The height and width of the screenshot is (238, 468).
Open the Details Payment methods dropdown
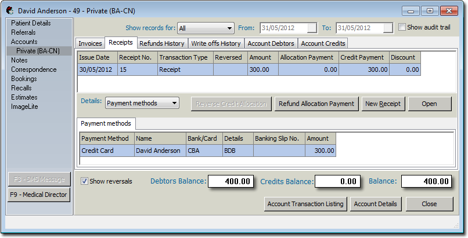pyautogui.click(x=142, y=103)
